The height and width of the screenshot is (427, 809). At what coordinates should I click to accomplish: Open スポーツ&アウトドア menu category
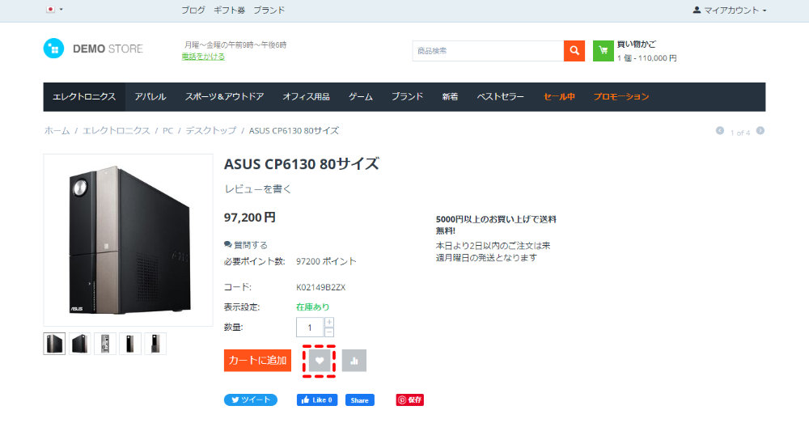click(224, 97)
